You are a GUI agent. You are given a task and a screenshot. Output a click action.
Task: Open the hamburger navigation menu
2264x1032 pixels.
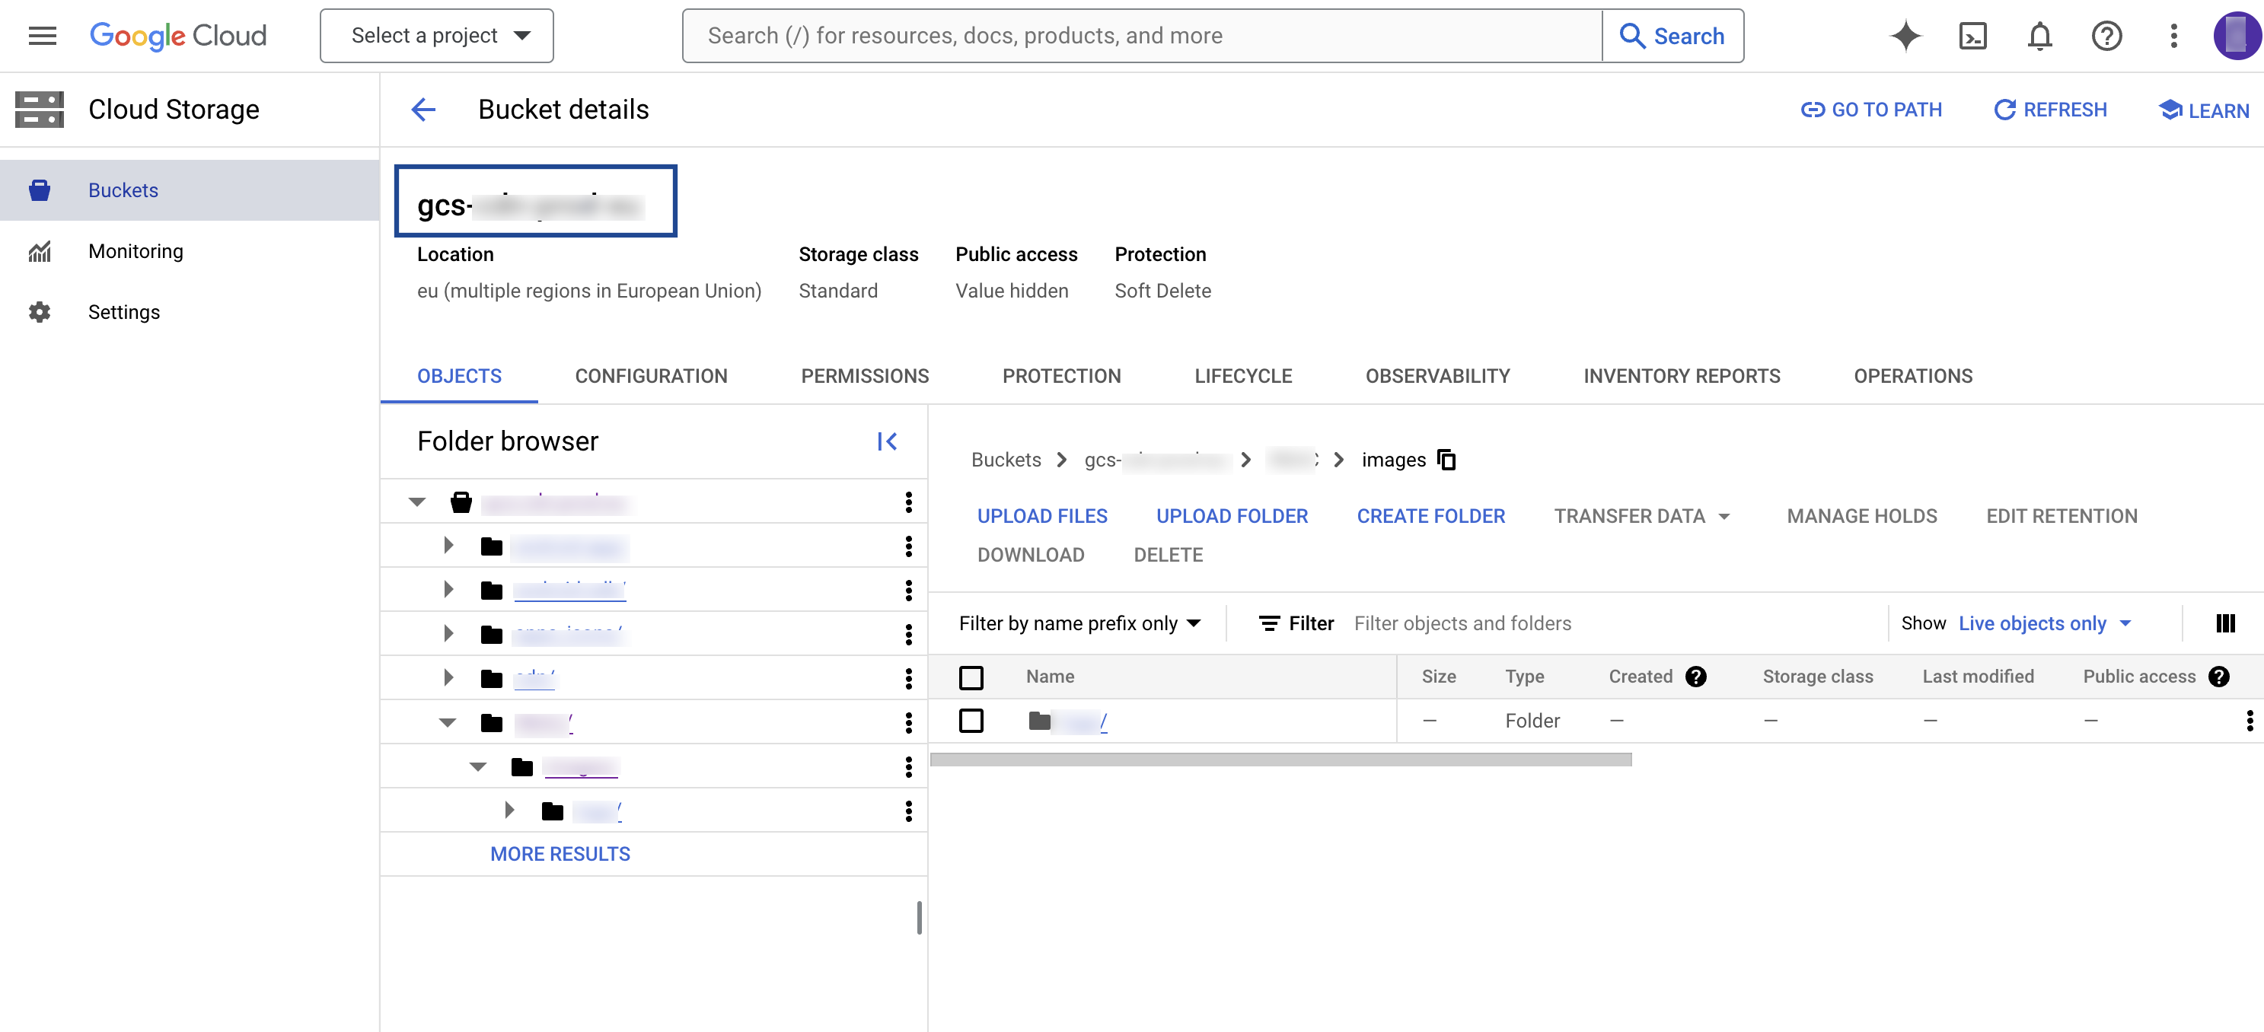[42, 36]
